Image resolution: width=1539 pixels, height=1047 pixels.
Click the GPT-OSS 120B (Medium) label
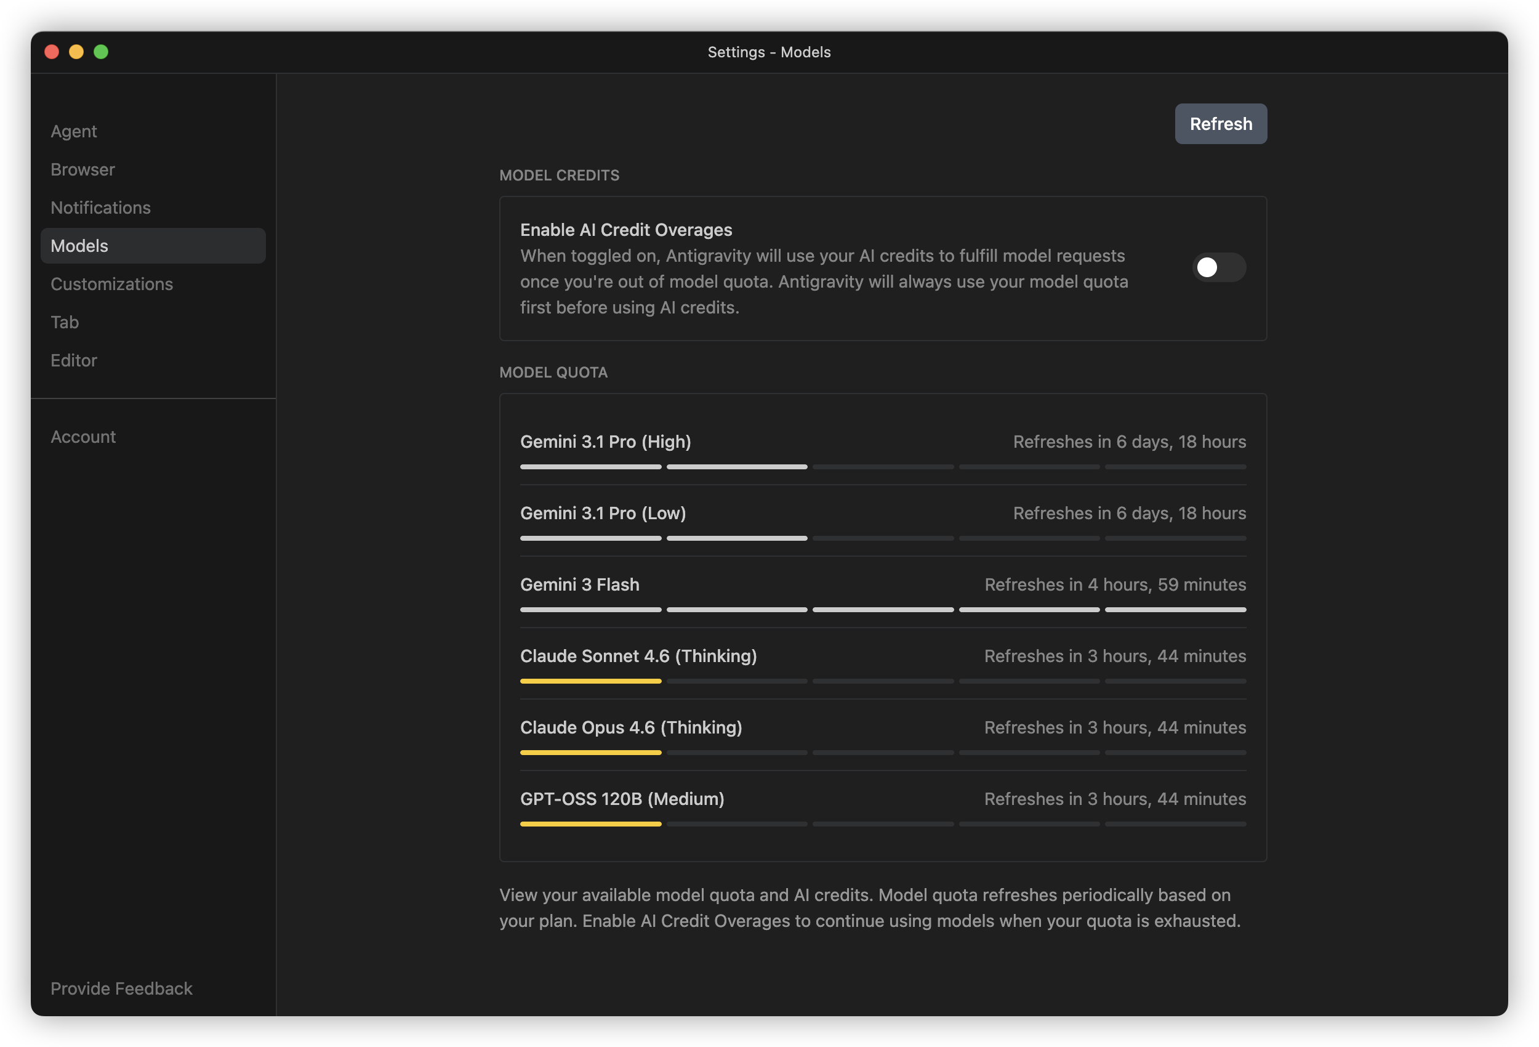622,799
